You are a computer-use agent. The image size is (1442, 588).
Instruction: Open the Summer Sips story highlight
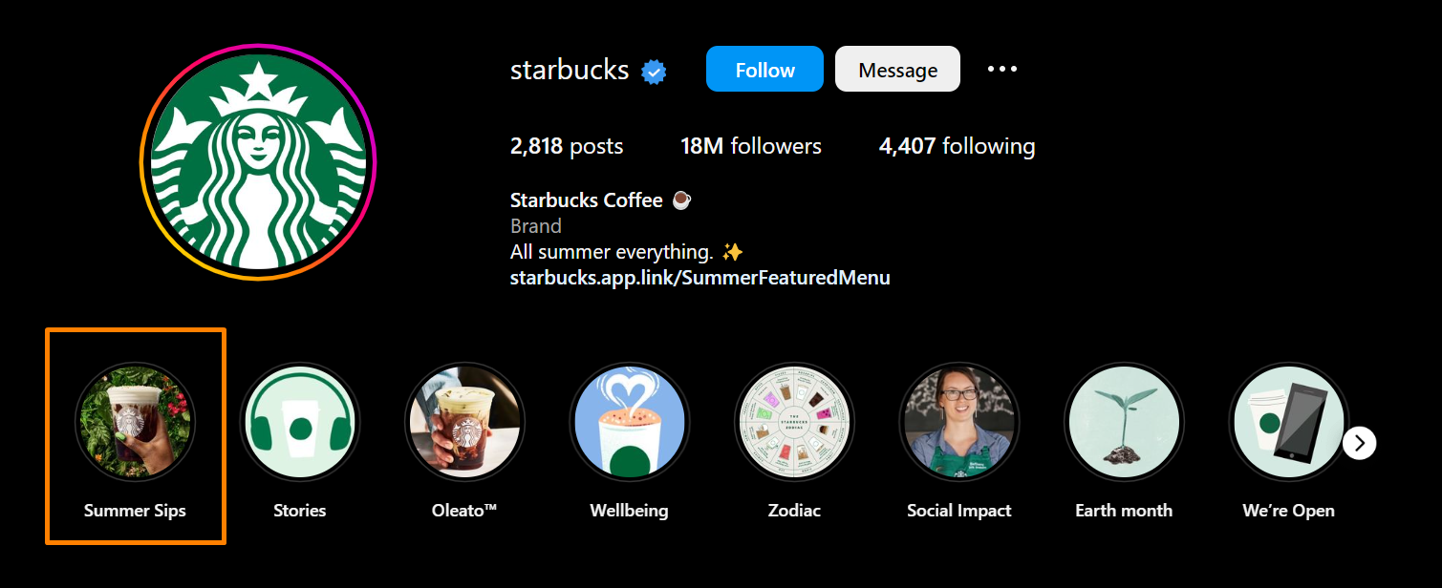[x=135, y=421]
